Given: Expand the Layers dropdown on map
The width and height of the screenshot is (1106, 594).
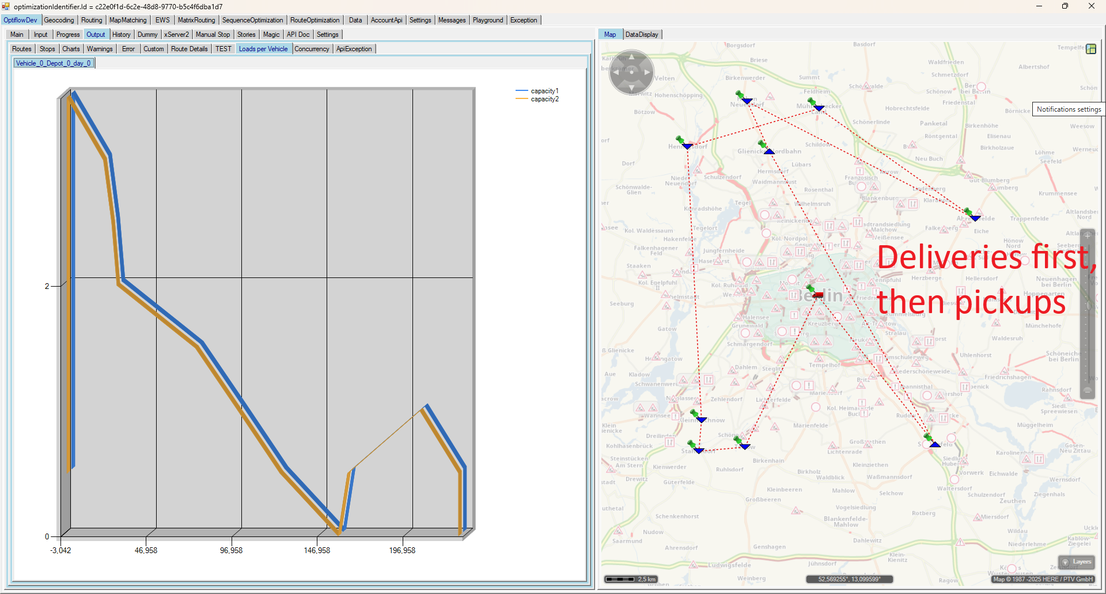Looking at the screenshot, I should tap(1076, 562).
